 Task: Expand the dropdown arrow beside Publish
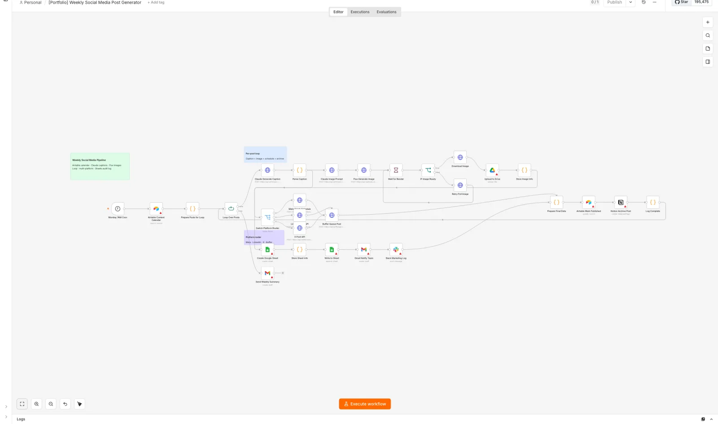pos(630,2)
